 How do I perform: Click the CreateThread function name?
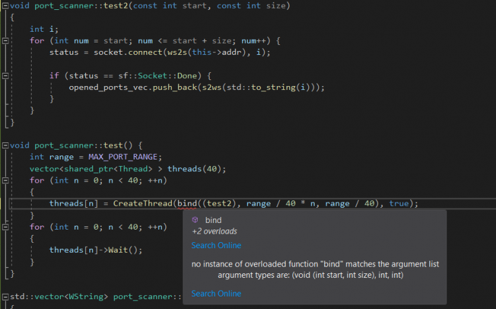coord(142,204)
